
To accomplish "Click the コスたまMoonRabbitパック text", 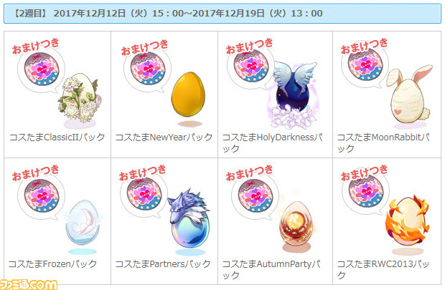I will 383,142.
